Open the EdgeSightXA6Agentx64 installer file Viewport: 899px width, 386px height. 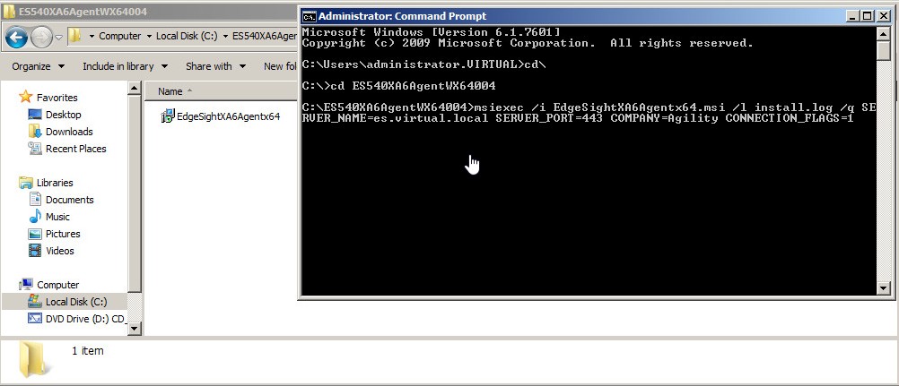tap(228, 116)
